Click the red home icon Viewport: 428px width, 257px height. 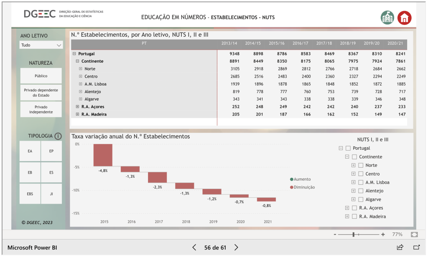[404, 18]
